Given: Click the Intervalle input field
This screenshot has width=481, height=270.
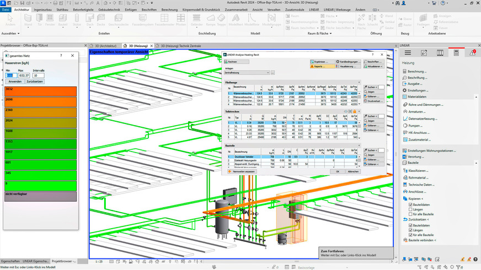Looking at the screenshot, I should (39, 75).
